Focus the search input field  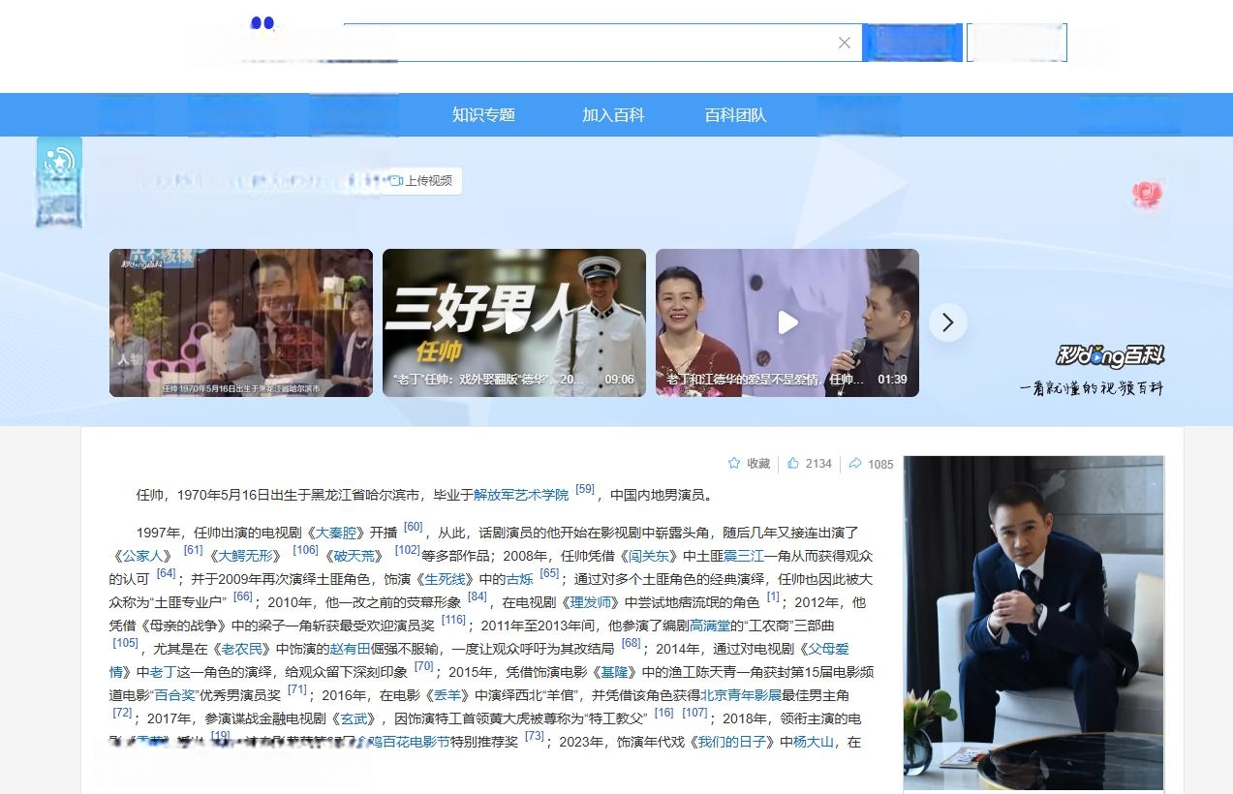581,43
